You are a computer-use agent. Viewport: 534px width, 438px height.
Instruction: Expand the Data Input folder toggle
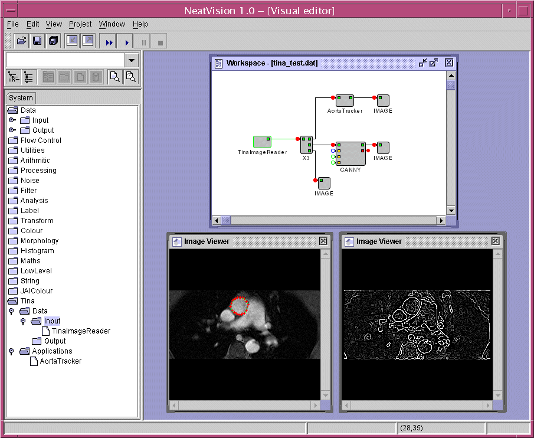[x=12, y=120]
